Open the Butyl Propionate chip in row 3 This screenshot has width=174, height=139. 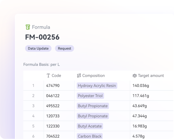(93, 106)
